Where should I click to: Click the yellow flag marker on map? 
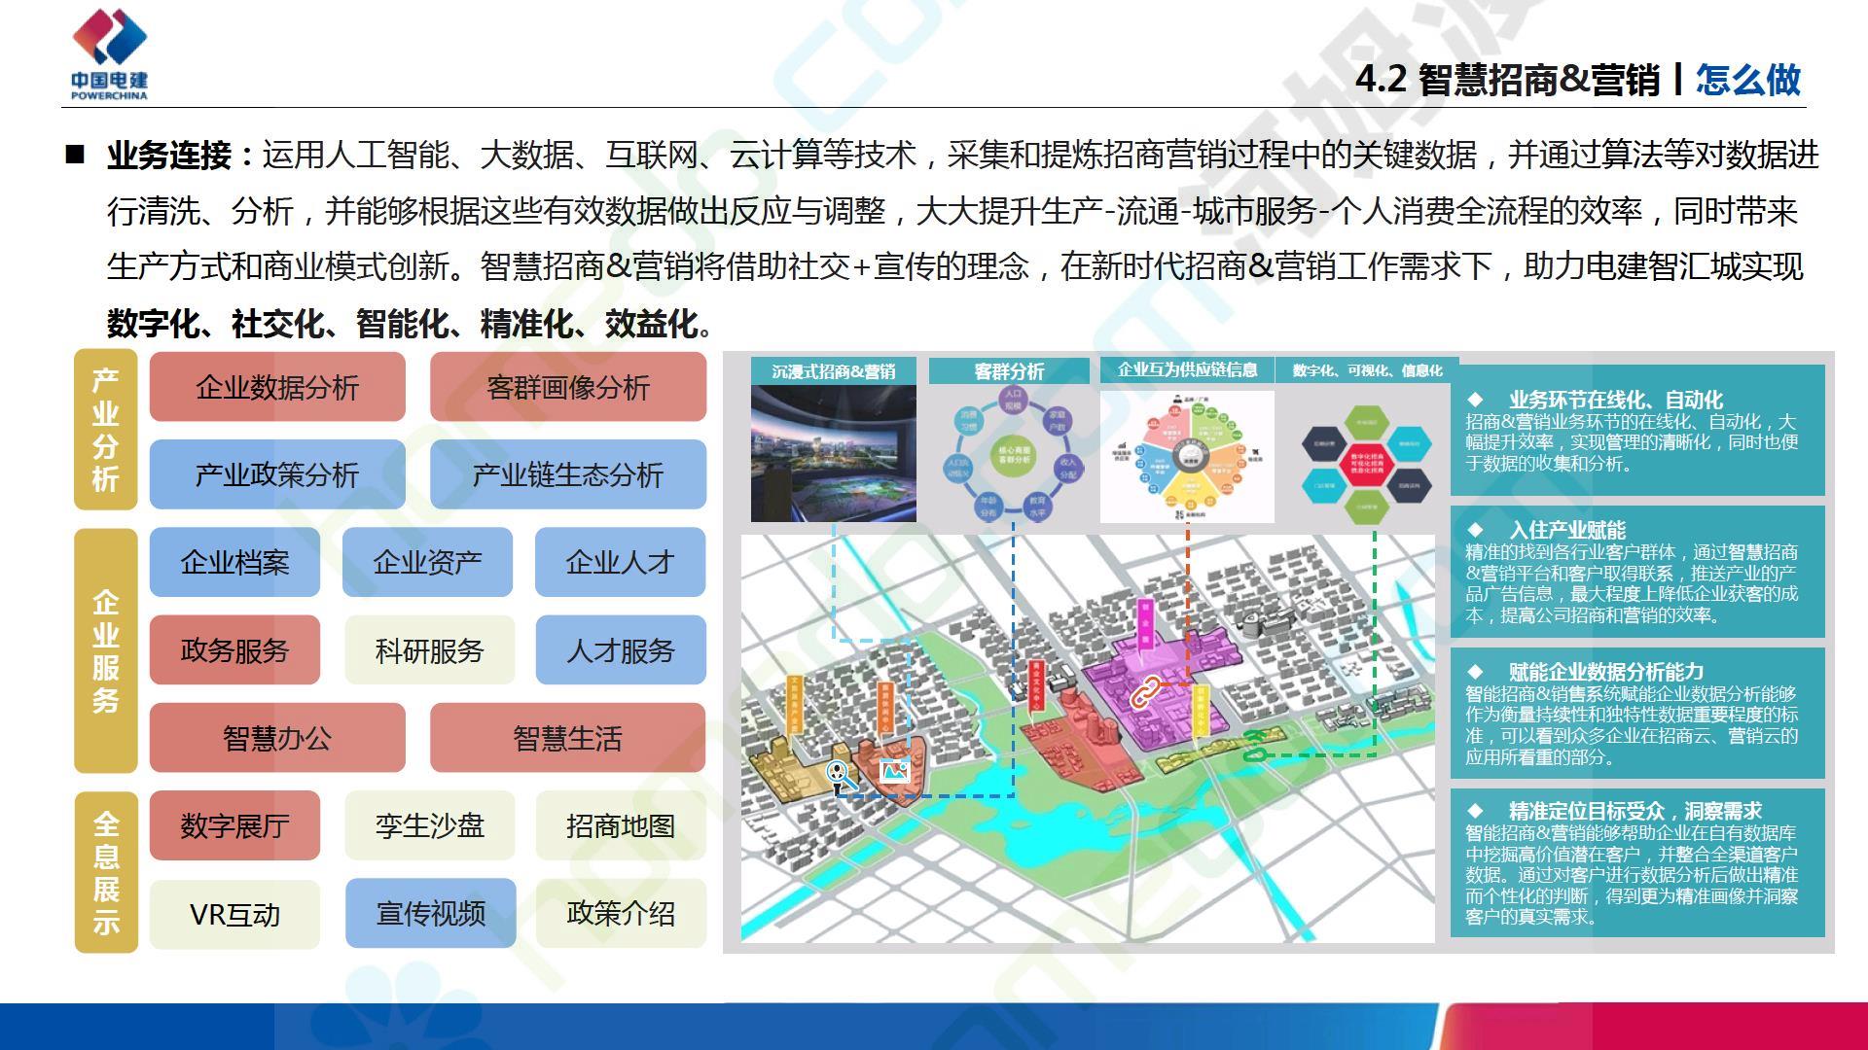(1202, 710)
